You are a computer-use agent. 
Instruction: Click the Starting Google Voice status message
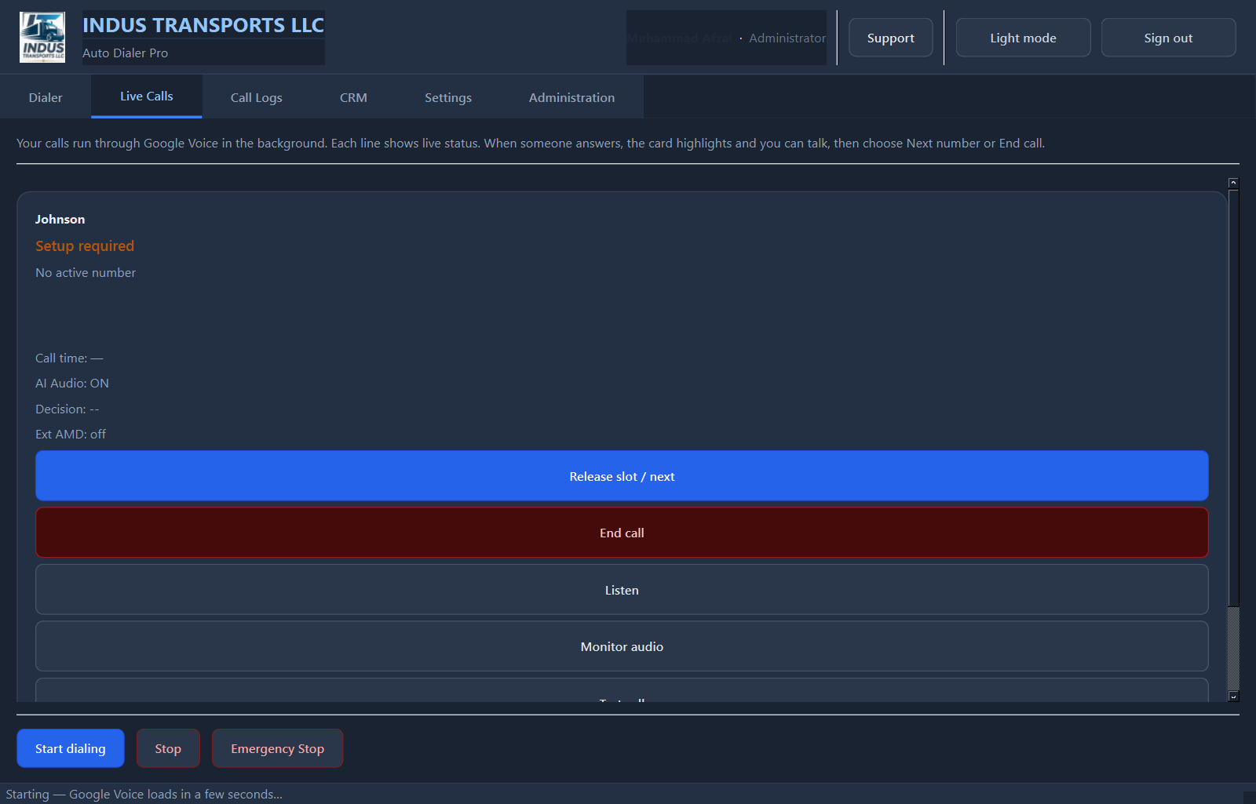click(x=144, y=794)
